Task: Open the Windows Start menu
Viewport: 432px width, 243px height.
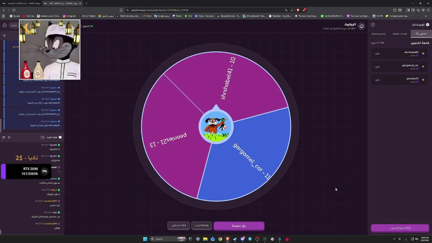Action: (145, 239)
